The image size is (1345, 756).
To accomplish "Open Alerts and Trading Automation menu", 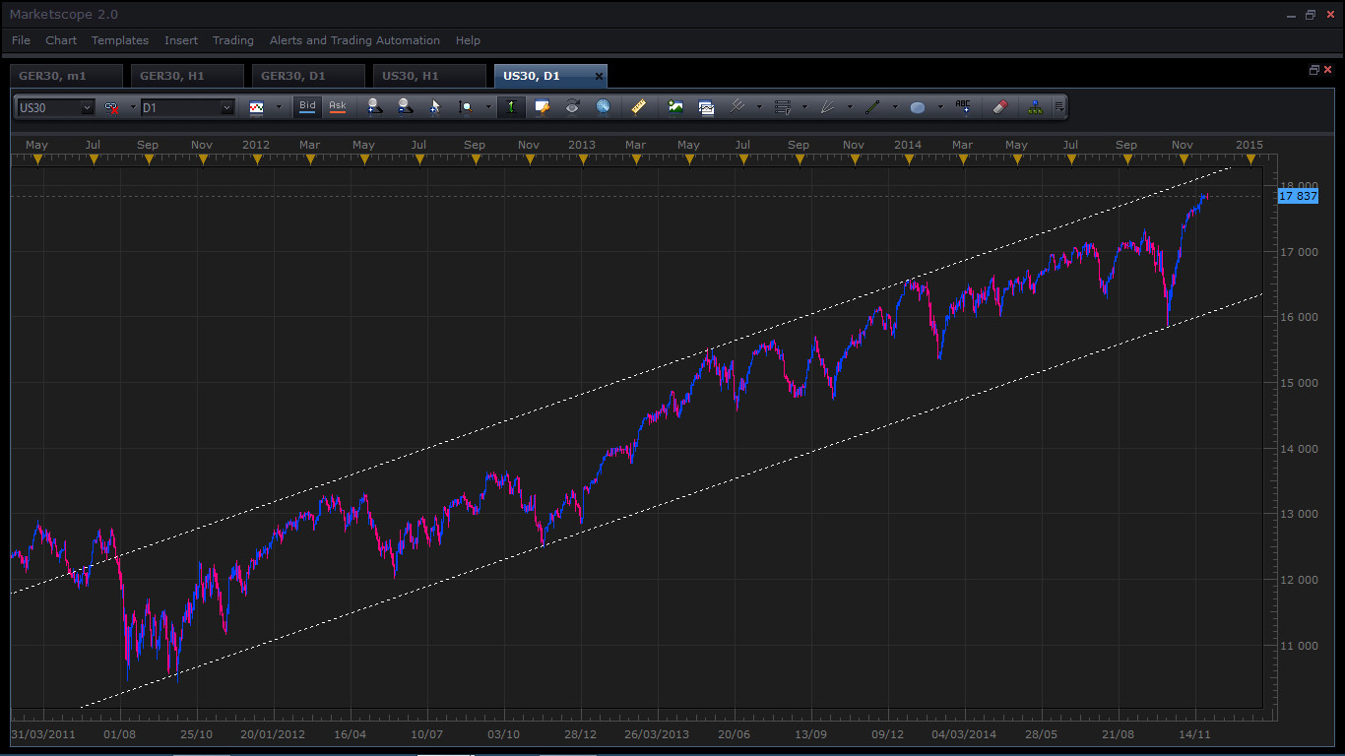I will [x=354, y=40].
